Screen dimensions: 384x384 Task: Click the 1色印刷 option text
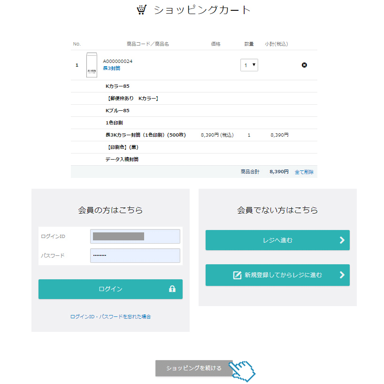tap(114, 123)
